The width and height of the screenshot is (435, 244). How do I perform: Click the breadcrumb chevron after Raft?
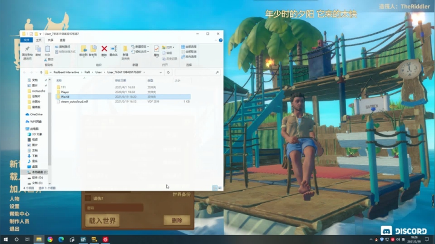point(93,72)
